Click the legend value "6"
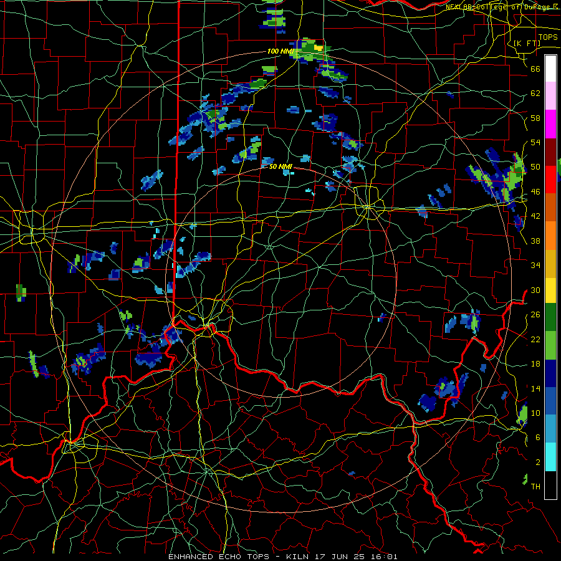The height and width of the screenshot is (561, 561). pos(538,438)
